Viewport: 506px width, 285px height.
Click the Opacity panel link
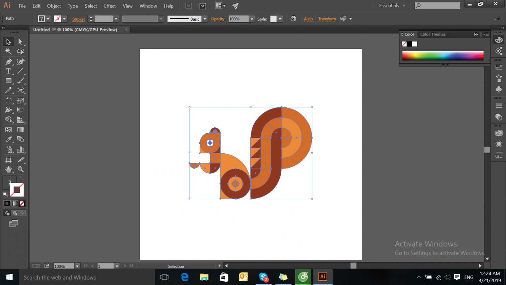click(218, 19)
